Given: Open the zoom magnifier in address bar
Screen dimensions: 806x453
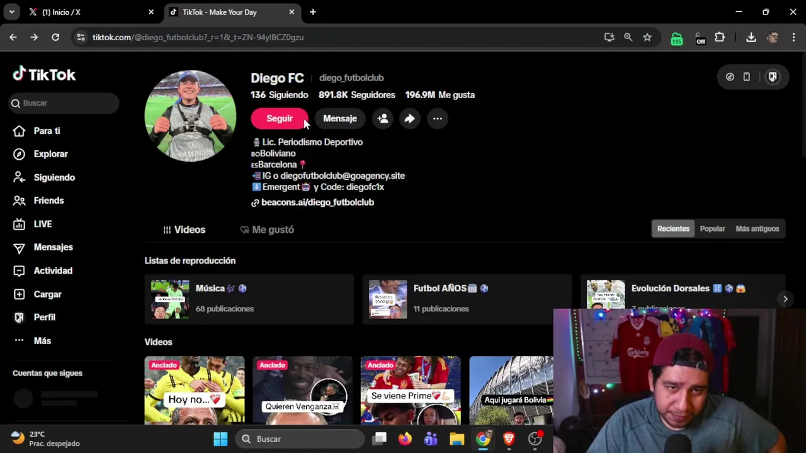Looking at the screenshot, I should point(628,37).
